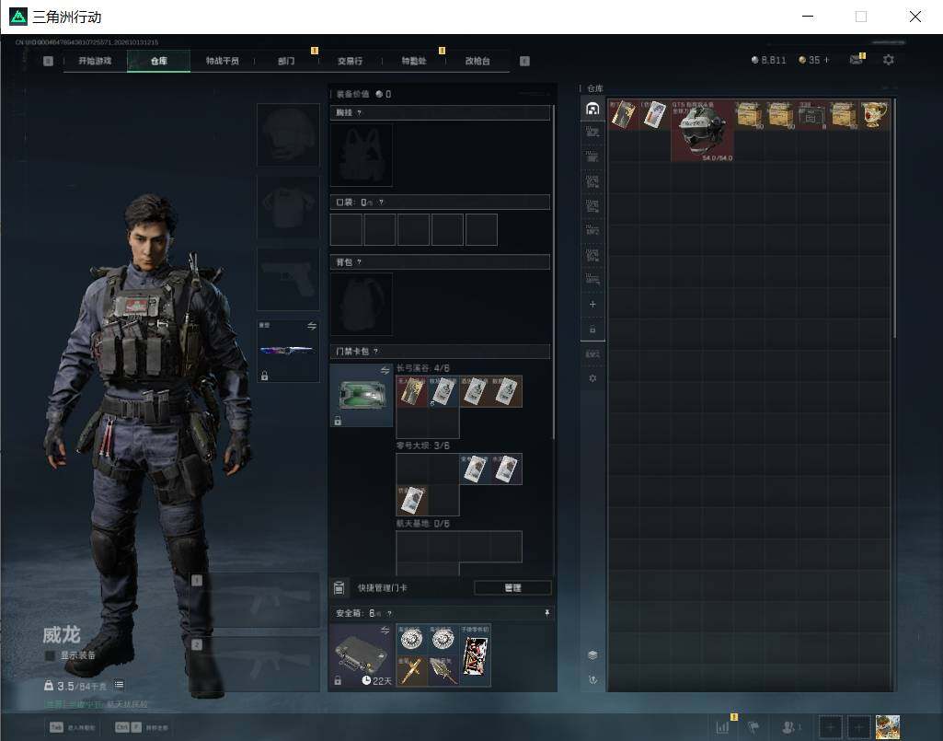Open the weight details list icon

click(x=119, y=685)
